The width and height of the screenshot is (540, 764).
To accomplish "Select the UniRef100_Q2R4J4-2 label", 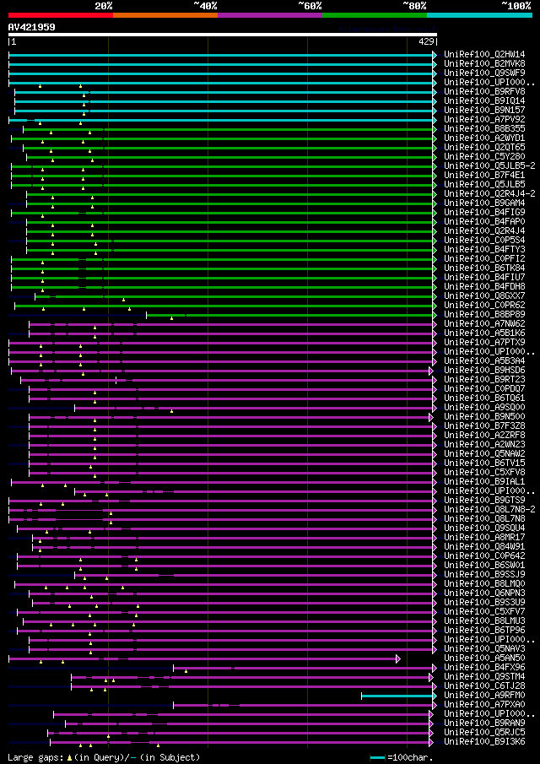I will [x=490, y=193].
